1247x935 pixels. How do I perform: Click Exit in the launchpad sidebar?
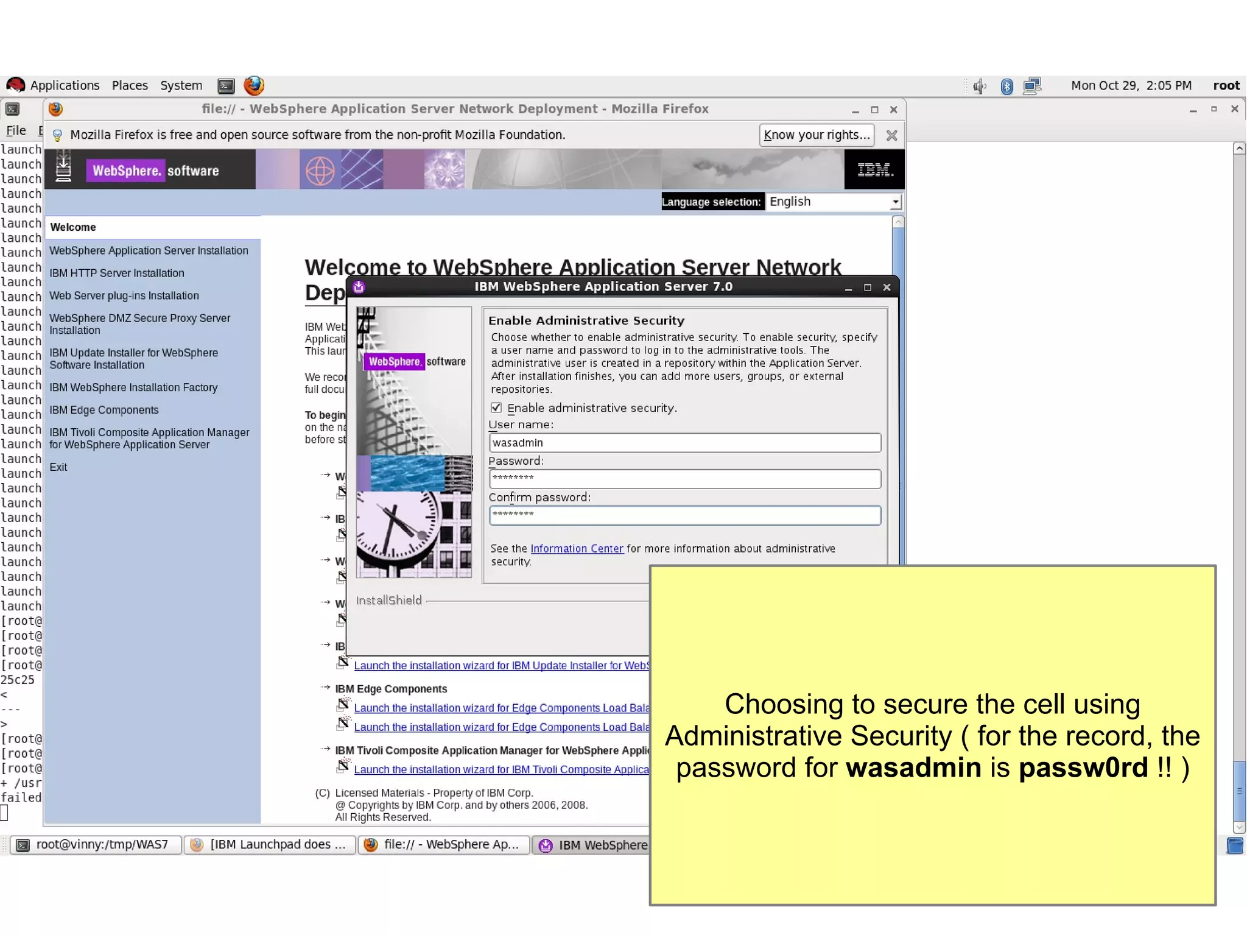58,467
